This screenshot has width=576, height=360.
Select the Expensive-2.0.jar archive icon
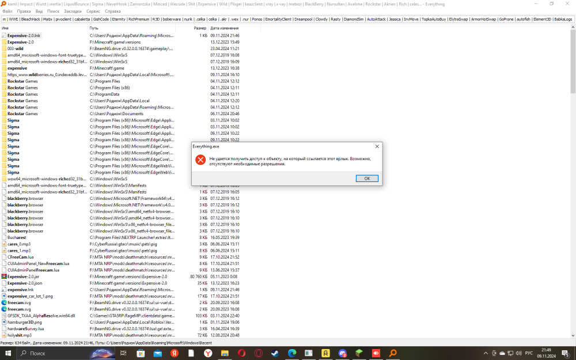point(3,276)
